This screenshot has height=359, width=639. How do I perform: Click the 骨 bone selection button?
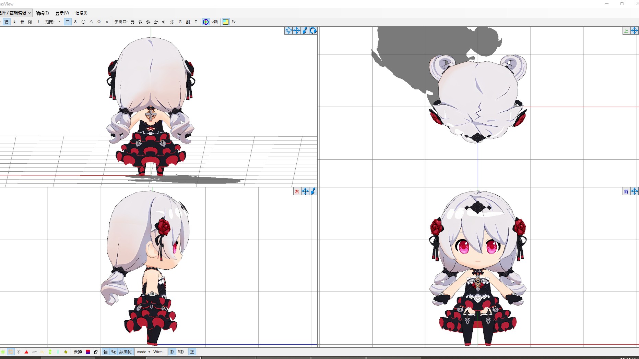22,22
